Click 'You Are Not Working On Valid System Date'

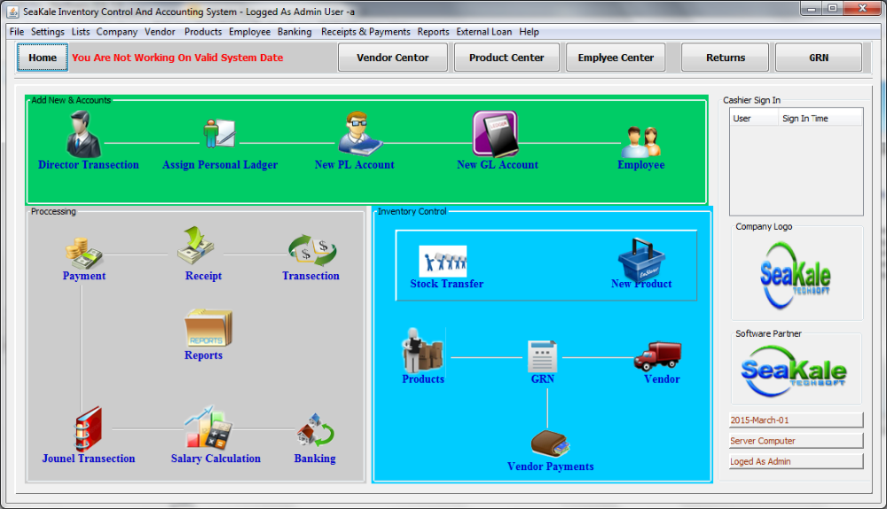[177, 57]
